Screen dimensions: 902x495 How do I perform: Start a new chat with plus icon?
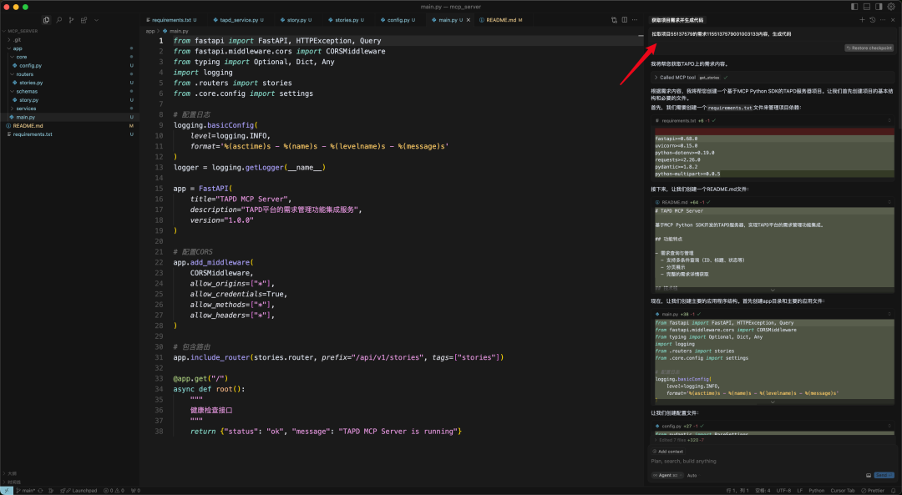[862, 20]
